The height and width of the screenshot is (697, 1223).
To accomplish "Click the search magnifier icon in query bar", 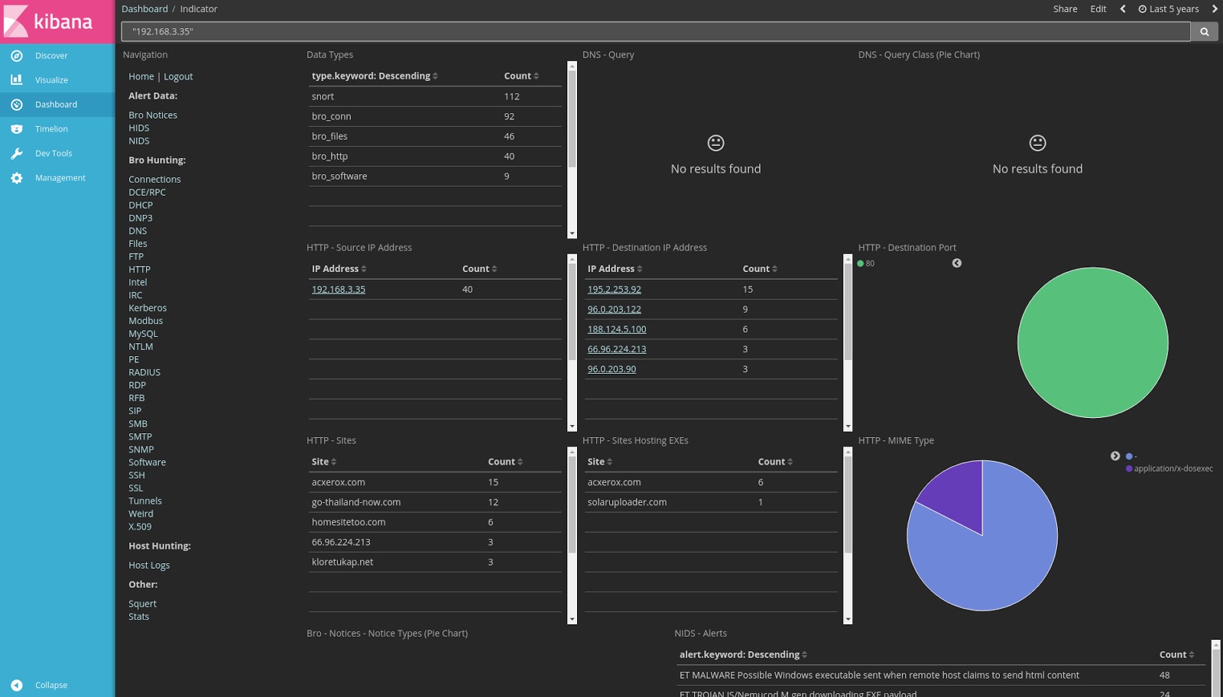I will click(x=1204, y=31).
